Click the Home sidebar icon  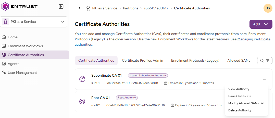coord(4,37)
